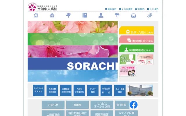Open the お知らせ tile
This screenshot has height=116, width=186.
(53, 105)
